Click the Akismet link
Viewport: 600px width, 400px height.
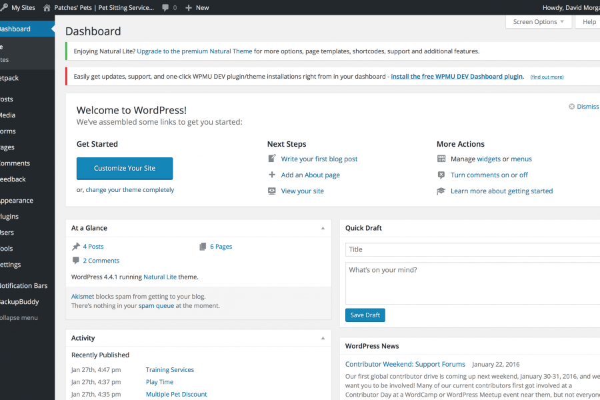click(83, 296)
